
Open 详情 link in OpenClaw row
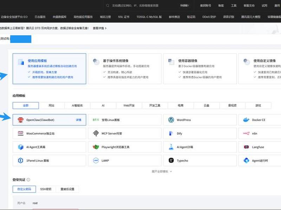pyautogui.click(x=78, y=120)
